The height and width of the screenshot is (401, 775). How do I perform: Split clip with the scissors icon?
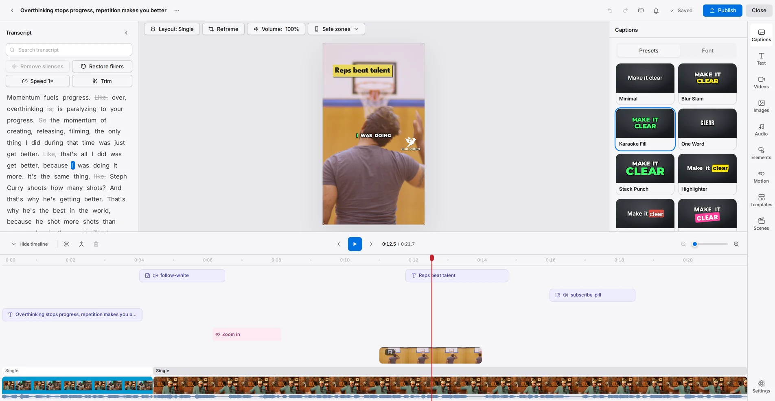pyautogui.click(x=67, y=244)
